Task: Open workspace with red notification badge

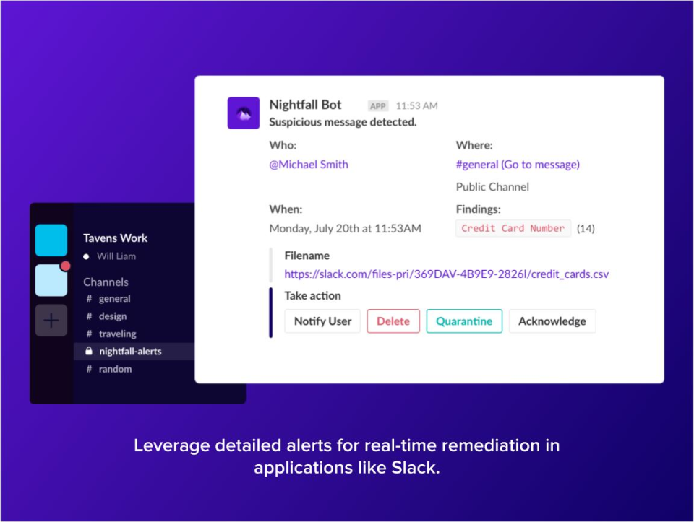Action: [x=51, y=277]
